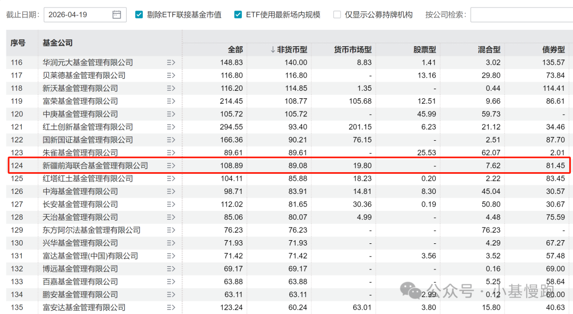Click bond value 69.00 in 博远 row
The width and height of the screenshot is (573, 314).
555,269
